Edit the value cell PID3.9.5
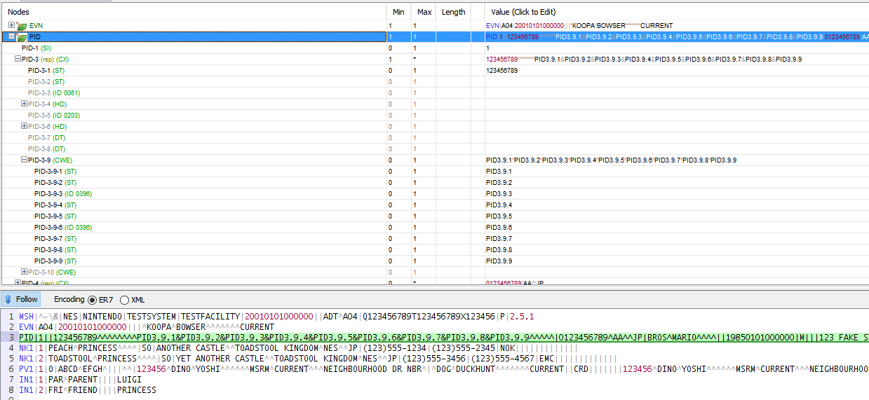The image size is (869, 400). click(x=677, y=216)
